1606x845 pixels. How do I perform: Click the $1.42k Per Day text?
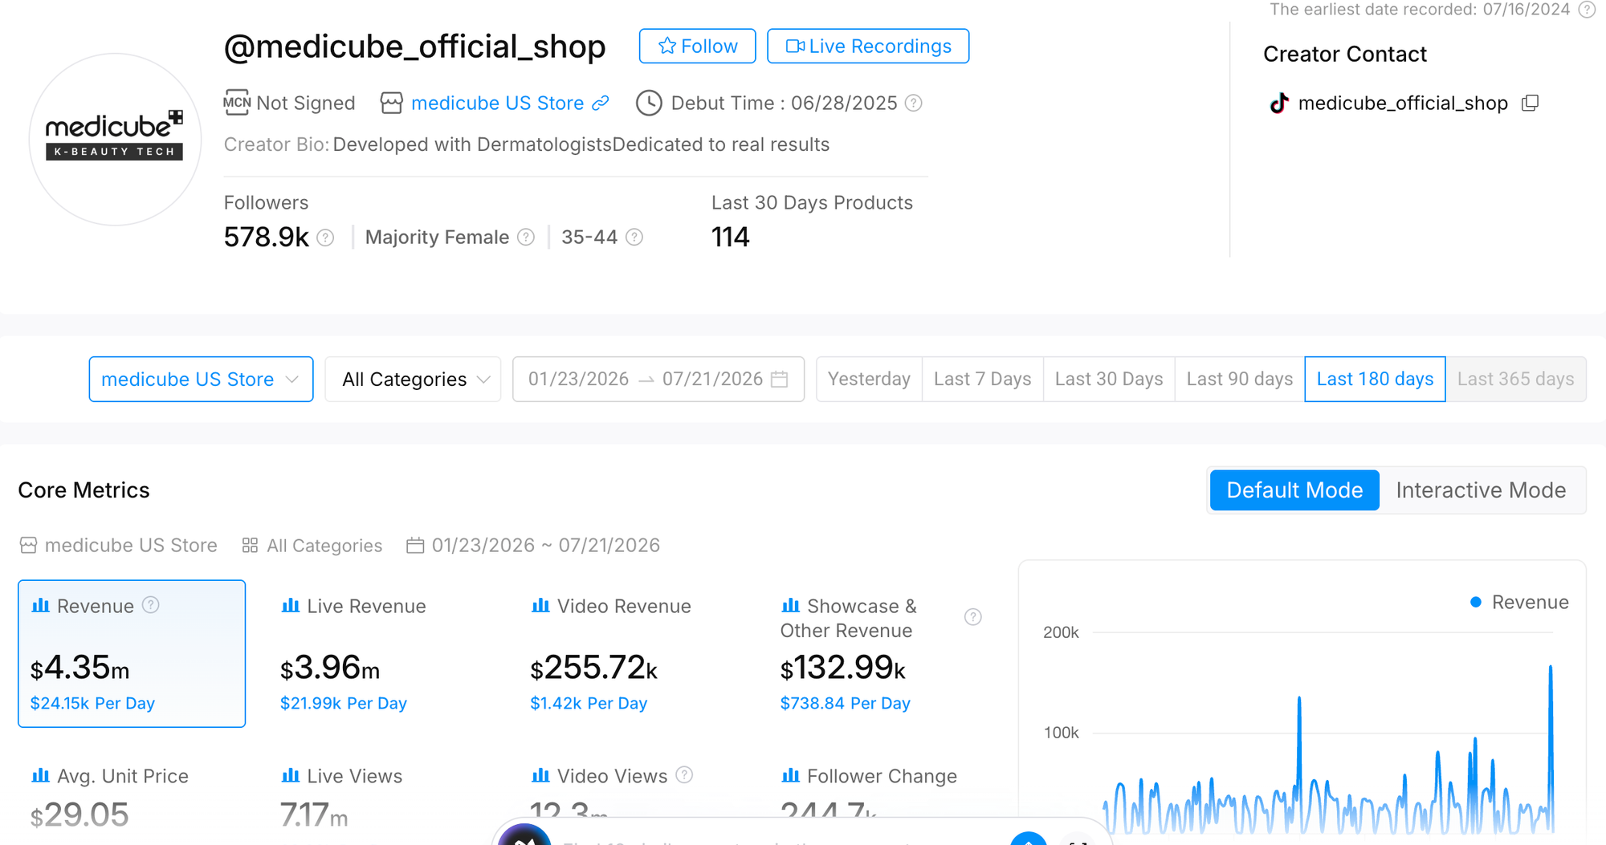point(589,704)
